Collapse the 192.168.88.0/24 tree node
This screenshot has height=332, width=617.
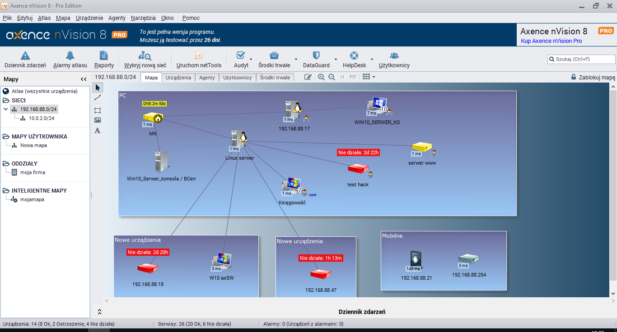(5, 109)
